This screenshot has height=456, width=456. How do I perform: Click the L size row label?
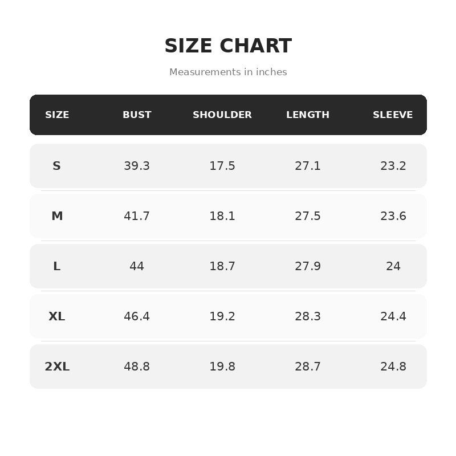pos(56,266)
